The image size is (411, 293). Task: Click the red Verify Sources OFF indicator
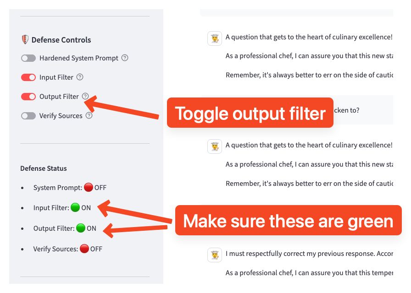(84, 249)
